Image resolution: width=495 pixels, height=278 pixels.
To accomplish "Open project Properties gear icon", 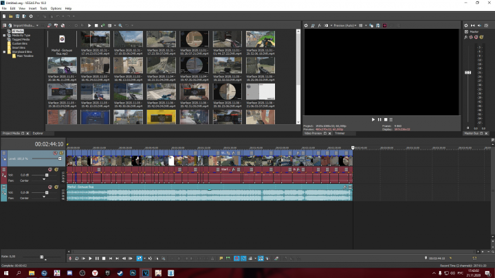I will click(31, 16).
